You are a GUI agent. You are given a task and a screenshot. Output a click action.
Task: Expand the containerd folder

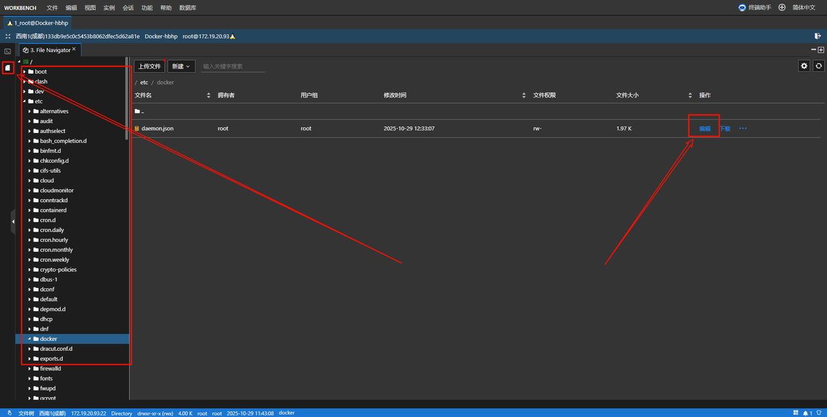pos(30,210)
